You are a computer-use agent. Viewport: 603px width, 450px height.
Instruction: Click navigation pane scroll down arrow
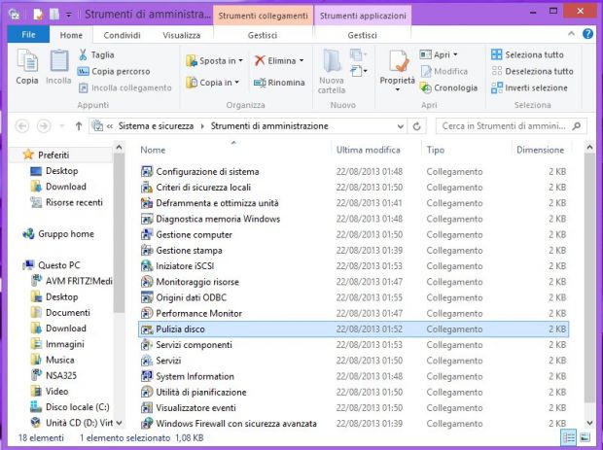[x=119, y=423]
